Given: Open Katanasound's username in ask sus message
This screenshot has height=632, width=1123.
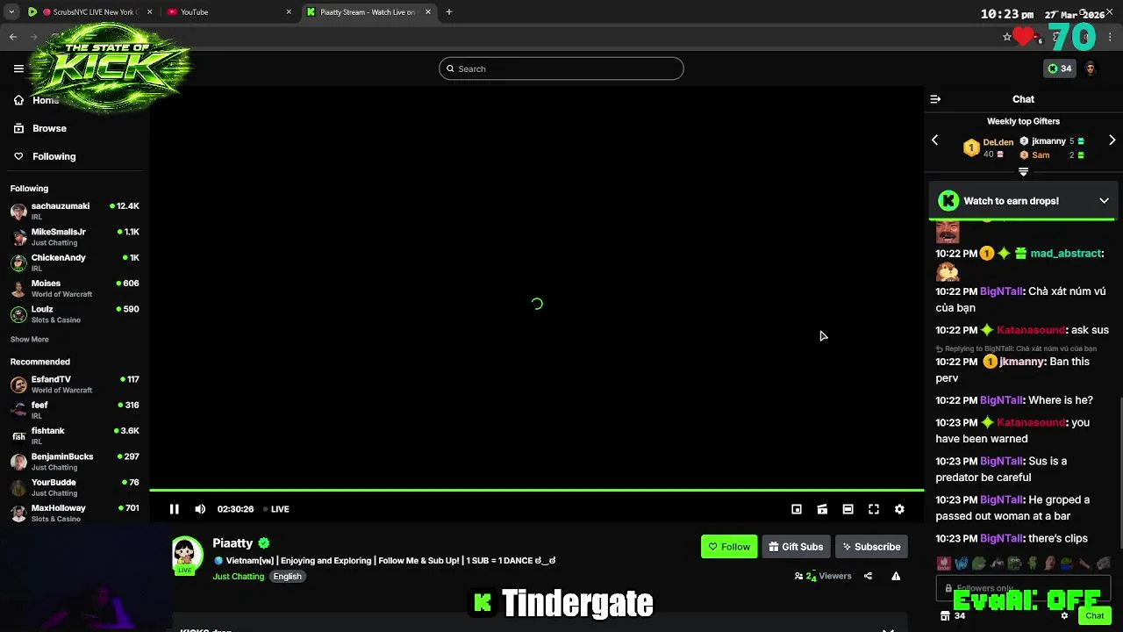Looking at the screenshot, I should click(1031, 330).
